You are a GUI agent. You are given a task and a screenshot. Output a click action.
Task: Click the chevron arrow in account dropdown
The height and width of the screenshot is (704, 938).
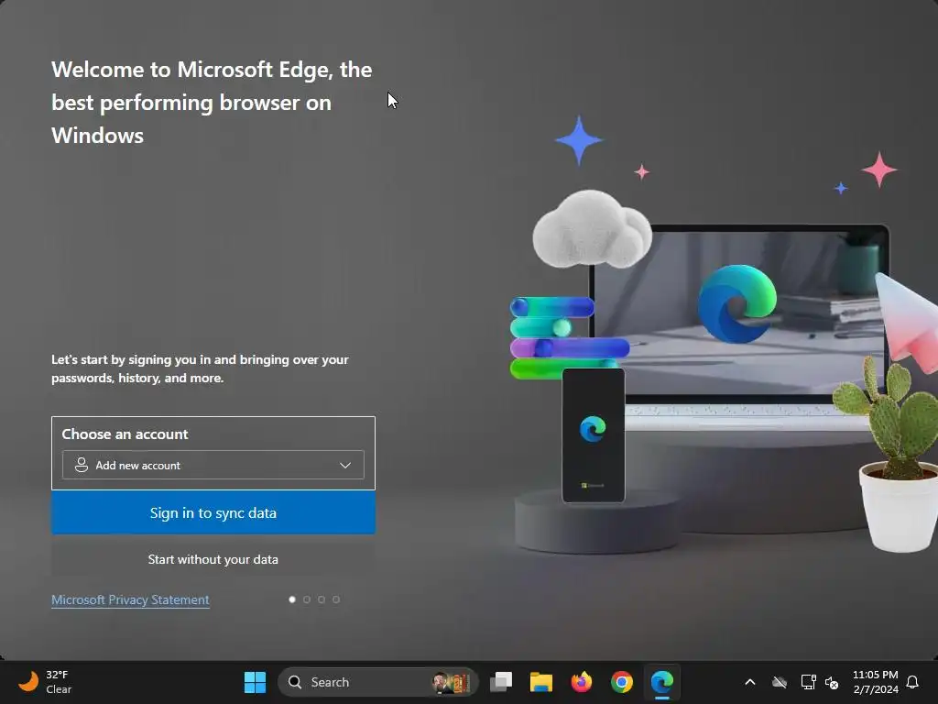pyautogui.click(x=345, y=465)
